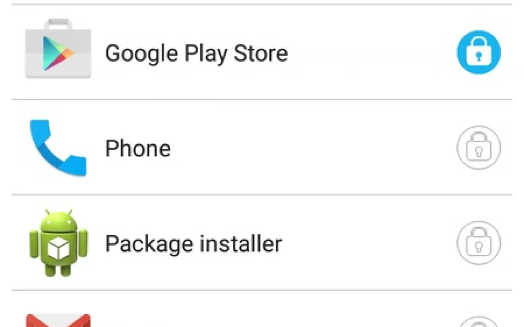Tap the red Gmail envelope icon
524x327 pixels.
click(58, 321)
